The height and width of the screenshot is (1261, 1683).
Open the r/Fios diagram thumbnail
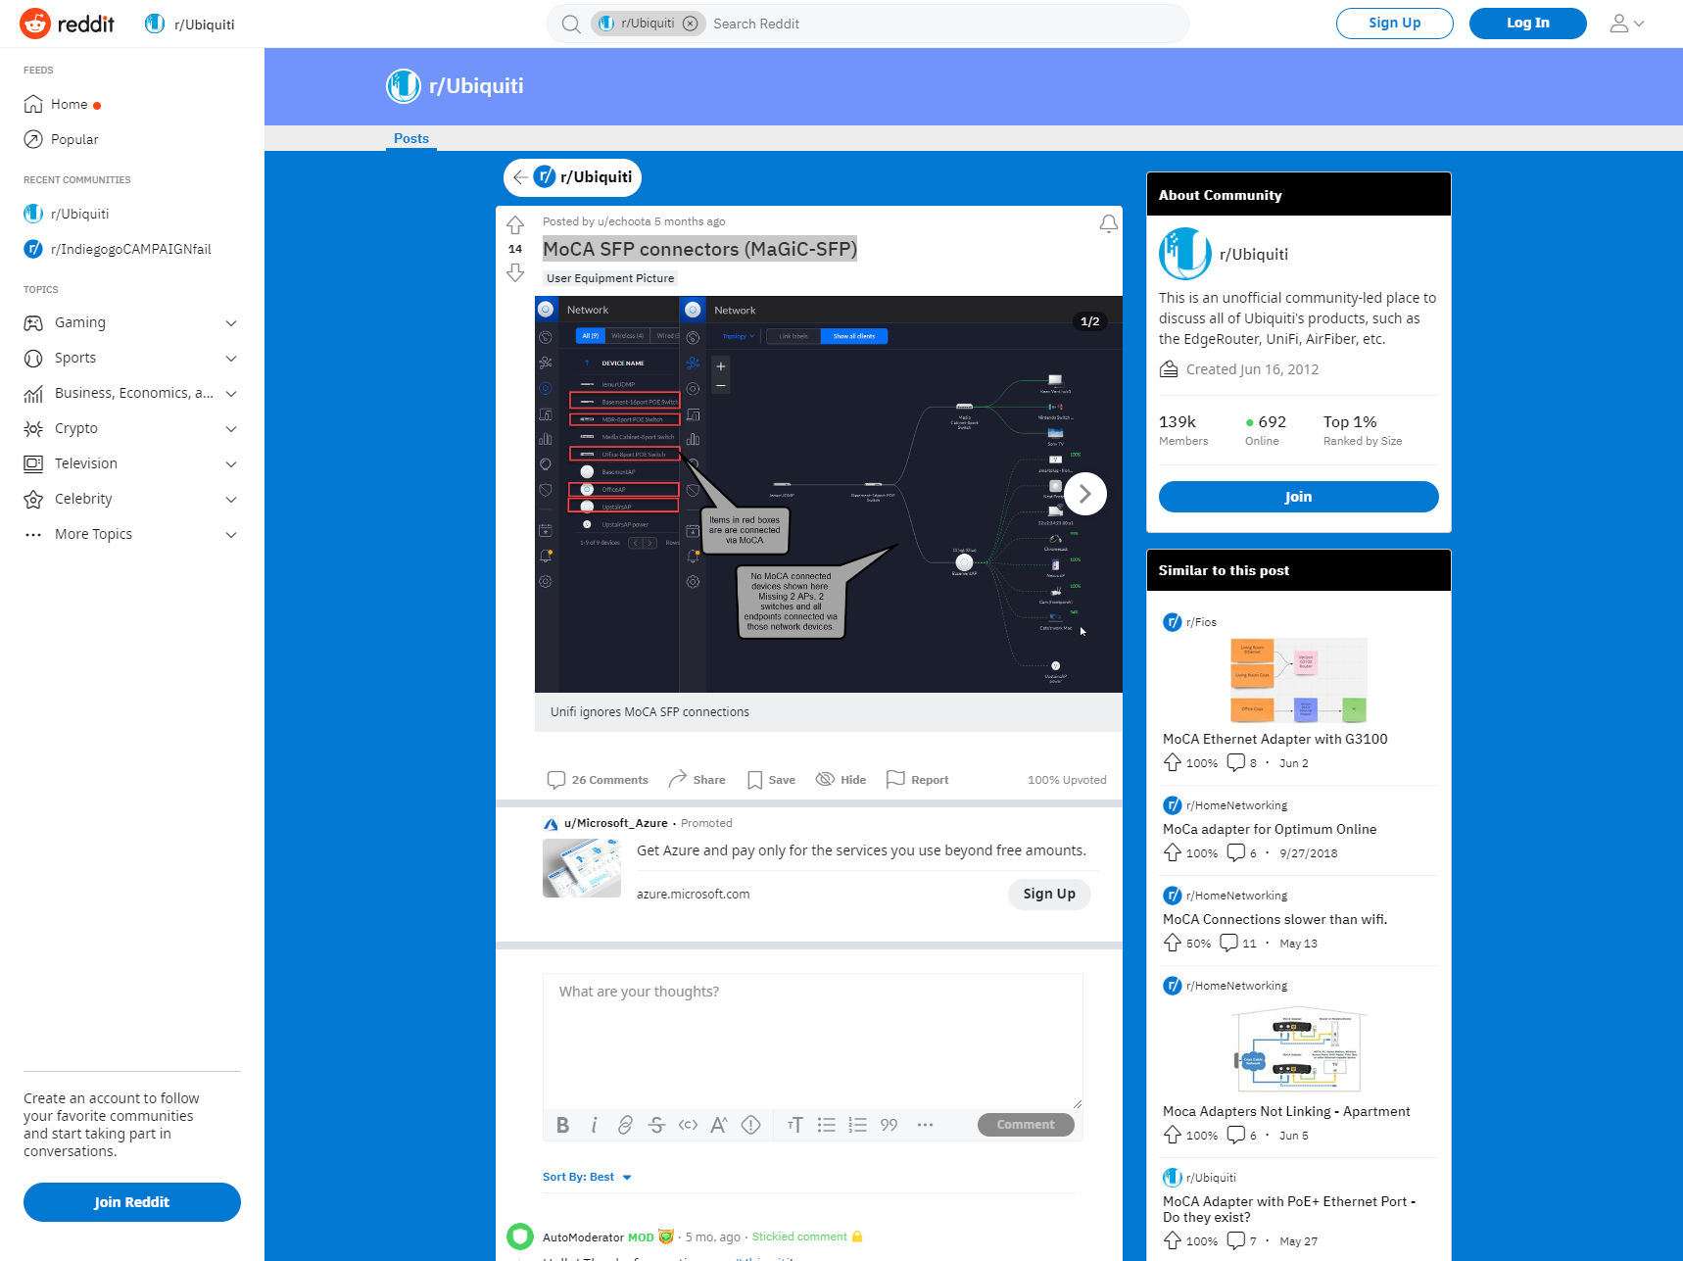click(1298, 680)
